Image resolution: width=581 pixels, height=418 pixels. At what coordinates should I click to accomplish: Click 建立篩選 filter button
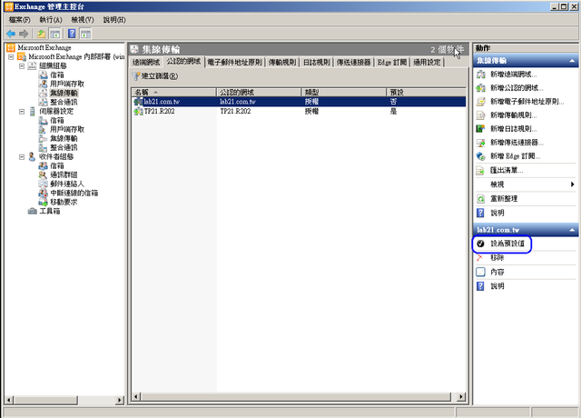pyautogui.click(x=155, y=76)
